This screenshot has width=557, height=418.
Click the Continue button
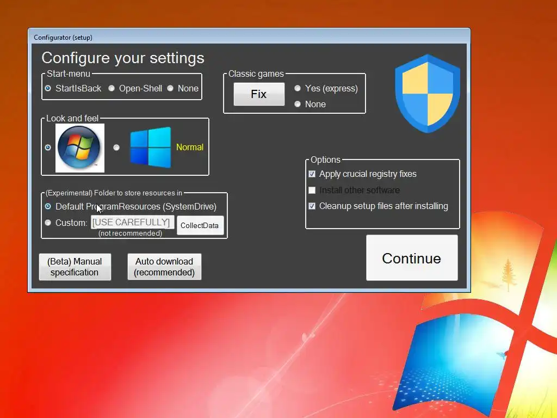pos(412,257)
